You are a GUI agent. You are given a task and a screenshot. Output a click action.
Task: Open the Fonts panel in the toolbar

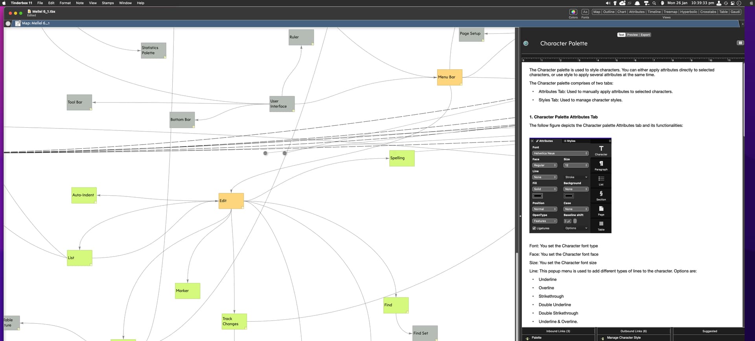tap(585, 12)
